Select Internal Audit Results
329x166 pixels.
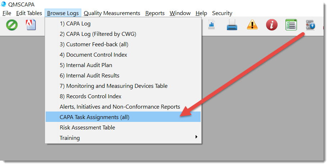90,76
